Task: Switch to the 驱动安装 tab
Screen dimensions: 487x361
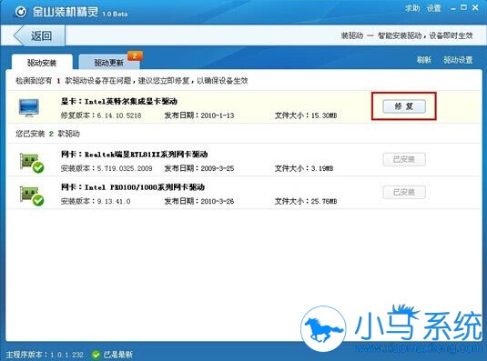Action: 42,63
